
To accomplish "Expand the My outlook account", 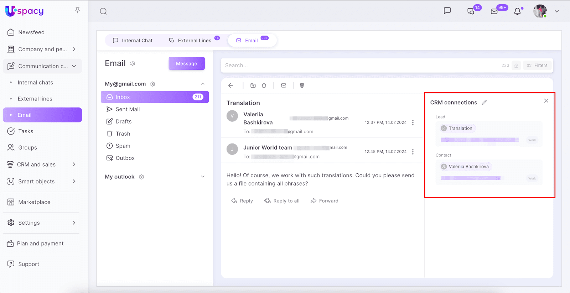I will click(x=203, y=177).
